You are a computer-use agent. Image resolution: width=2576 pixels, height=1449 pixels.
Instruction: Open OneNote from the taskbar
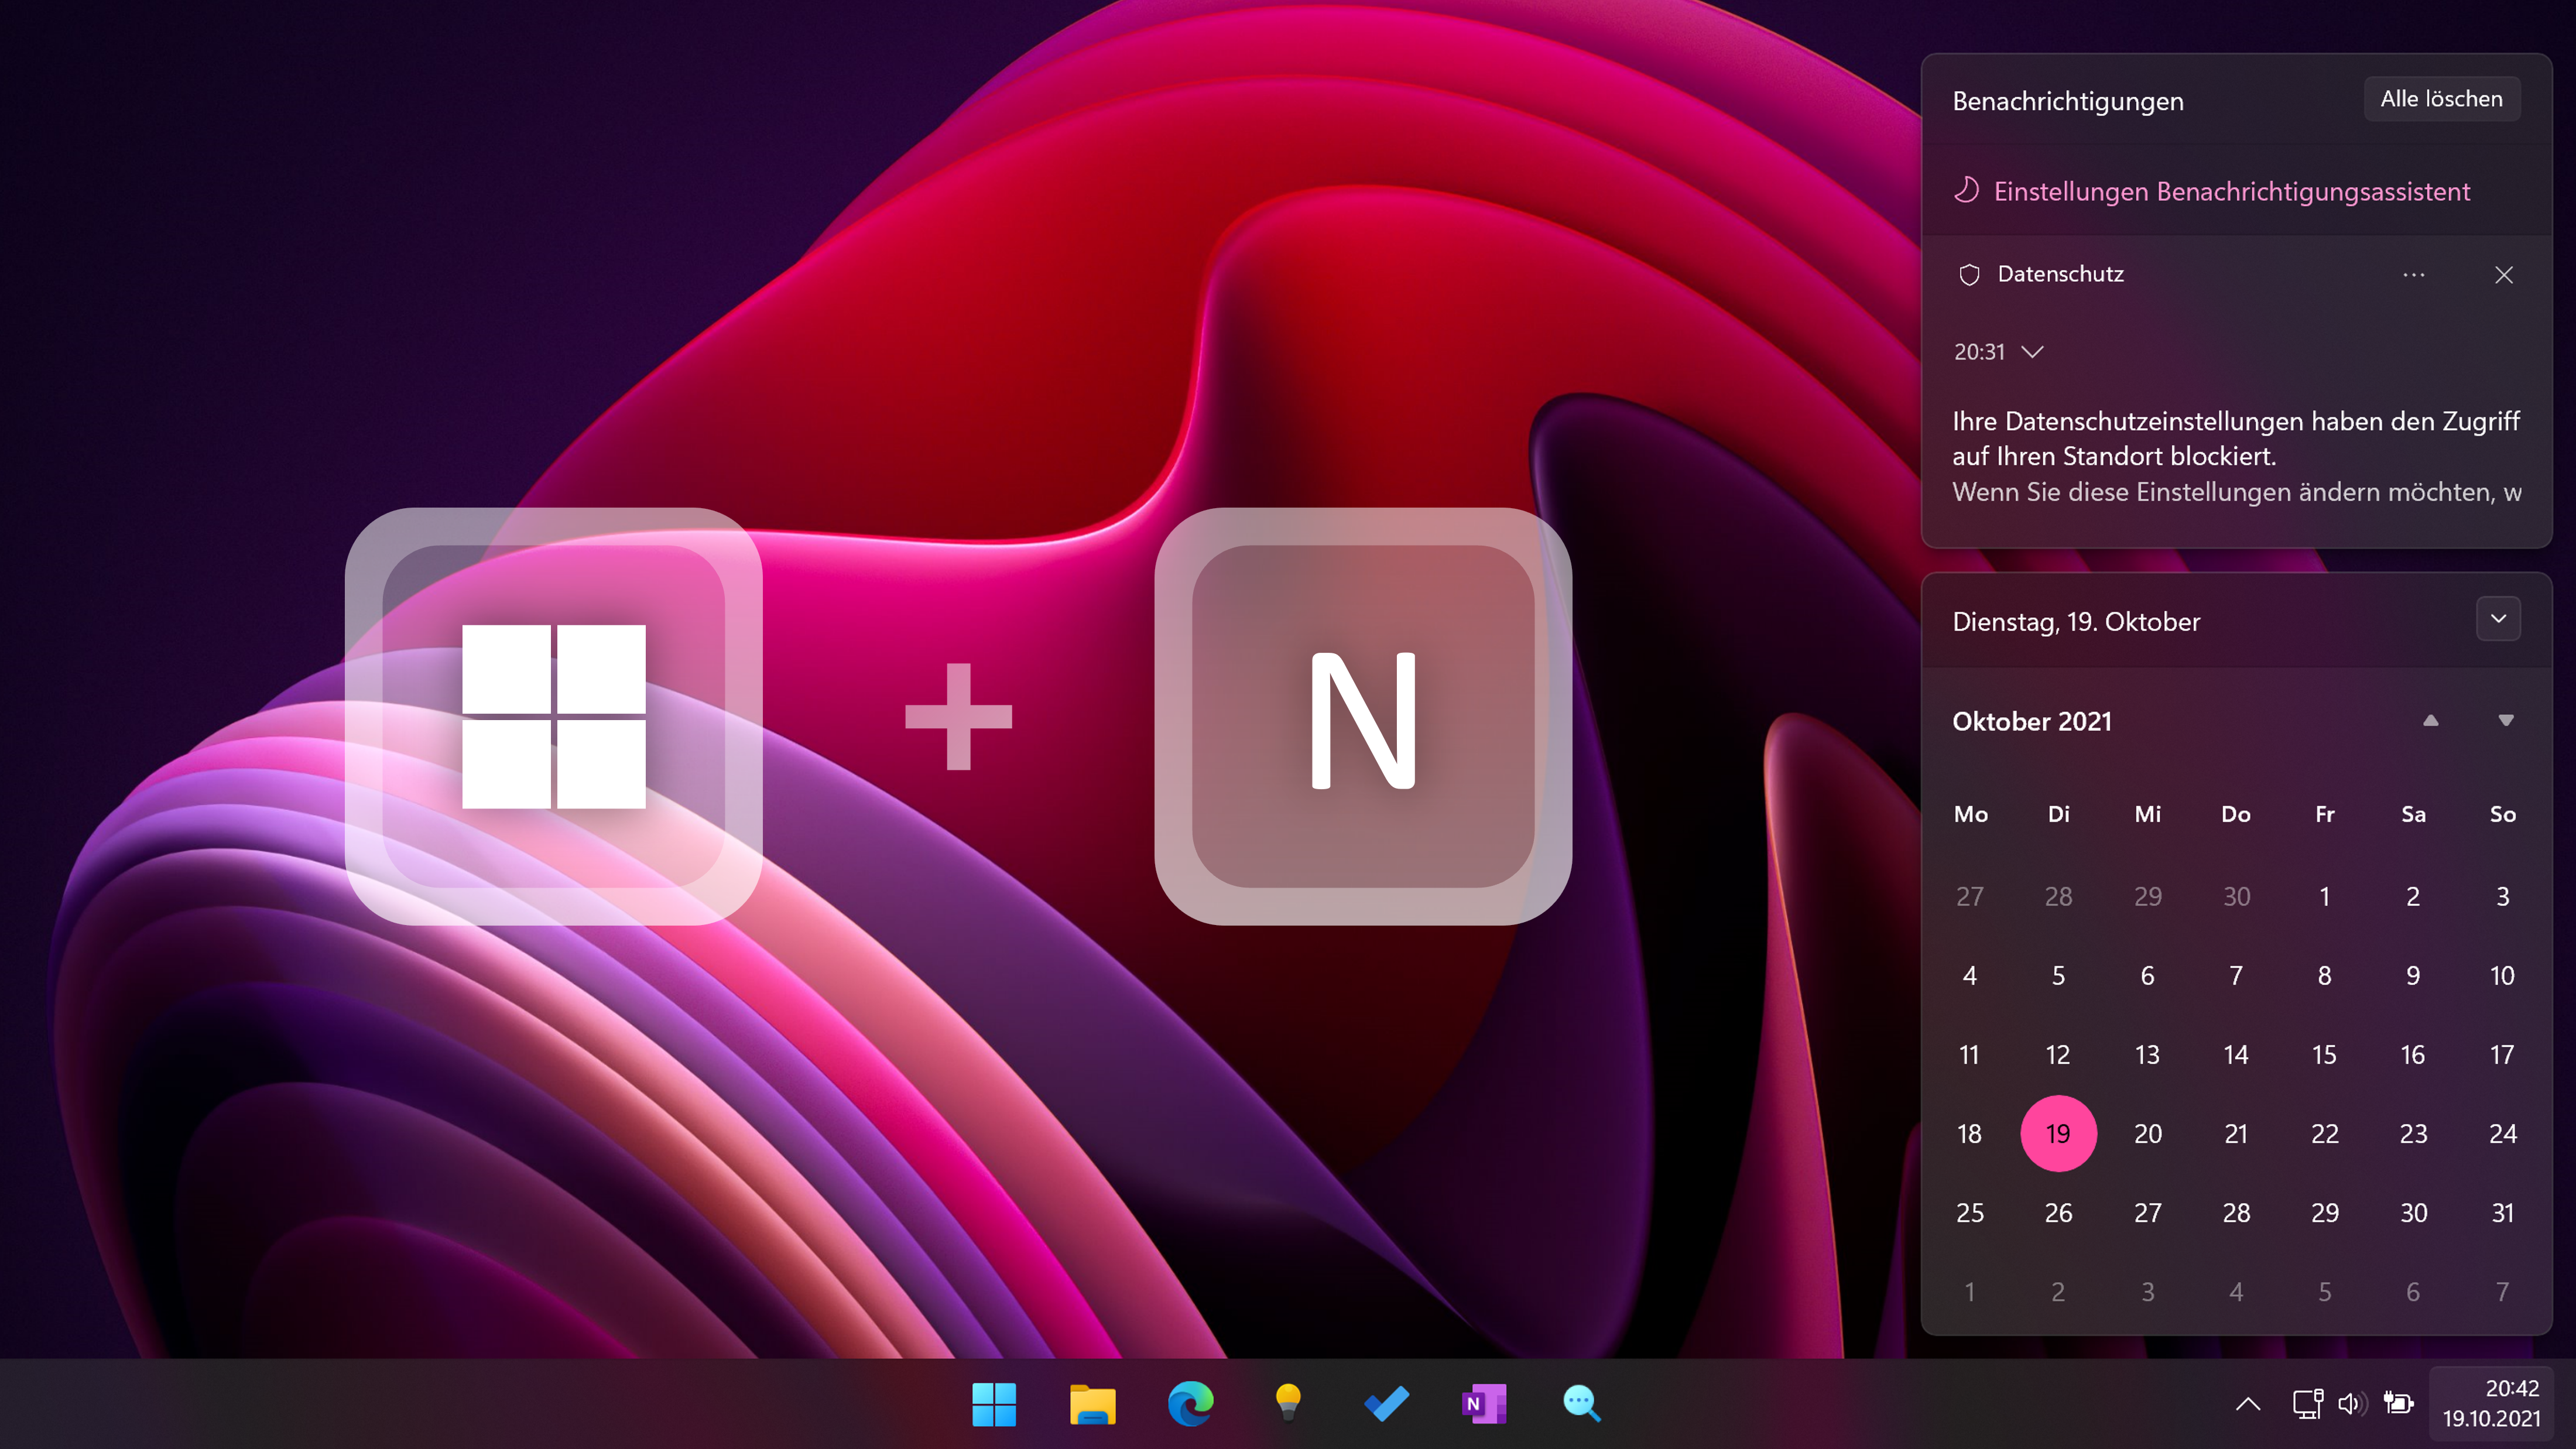click(1484, 1404)
